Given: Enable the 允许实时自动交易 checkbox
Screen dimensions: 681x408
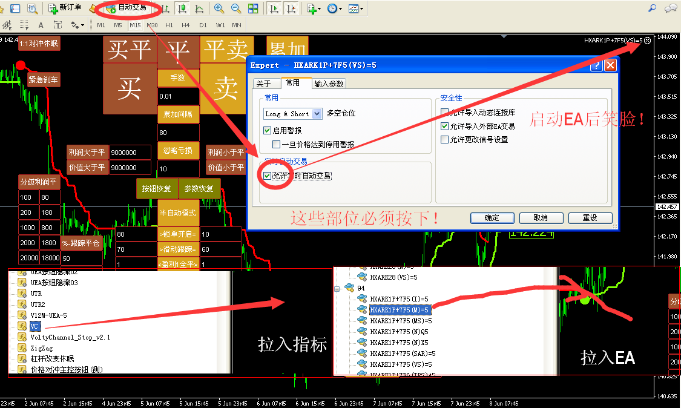Looking at the screenshot, I should pyautogui.click(x=268, y=176).
